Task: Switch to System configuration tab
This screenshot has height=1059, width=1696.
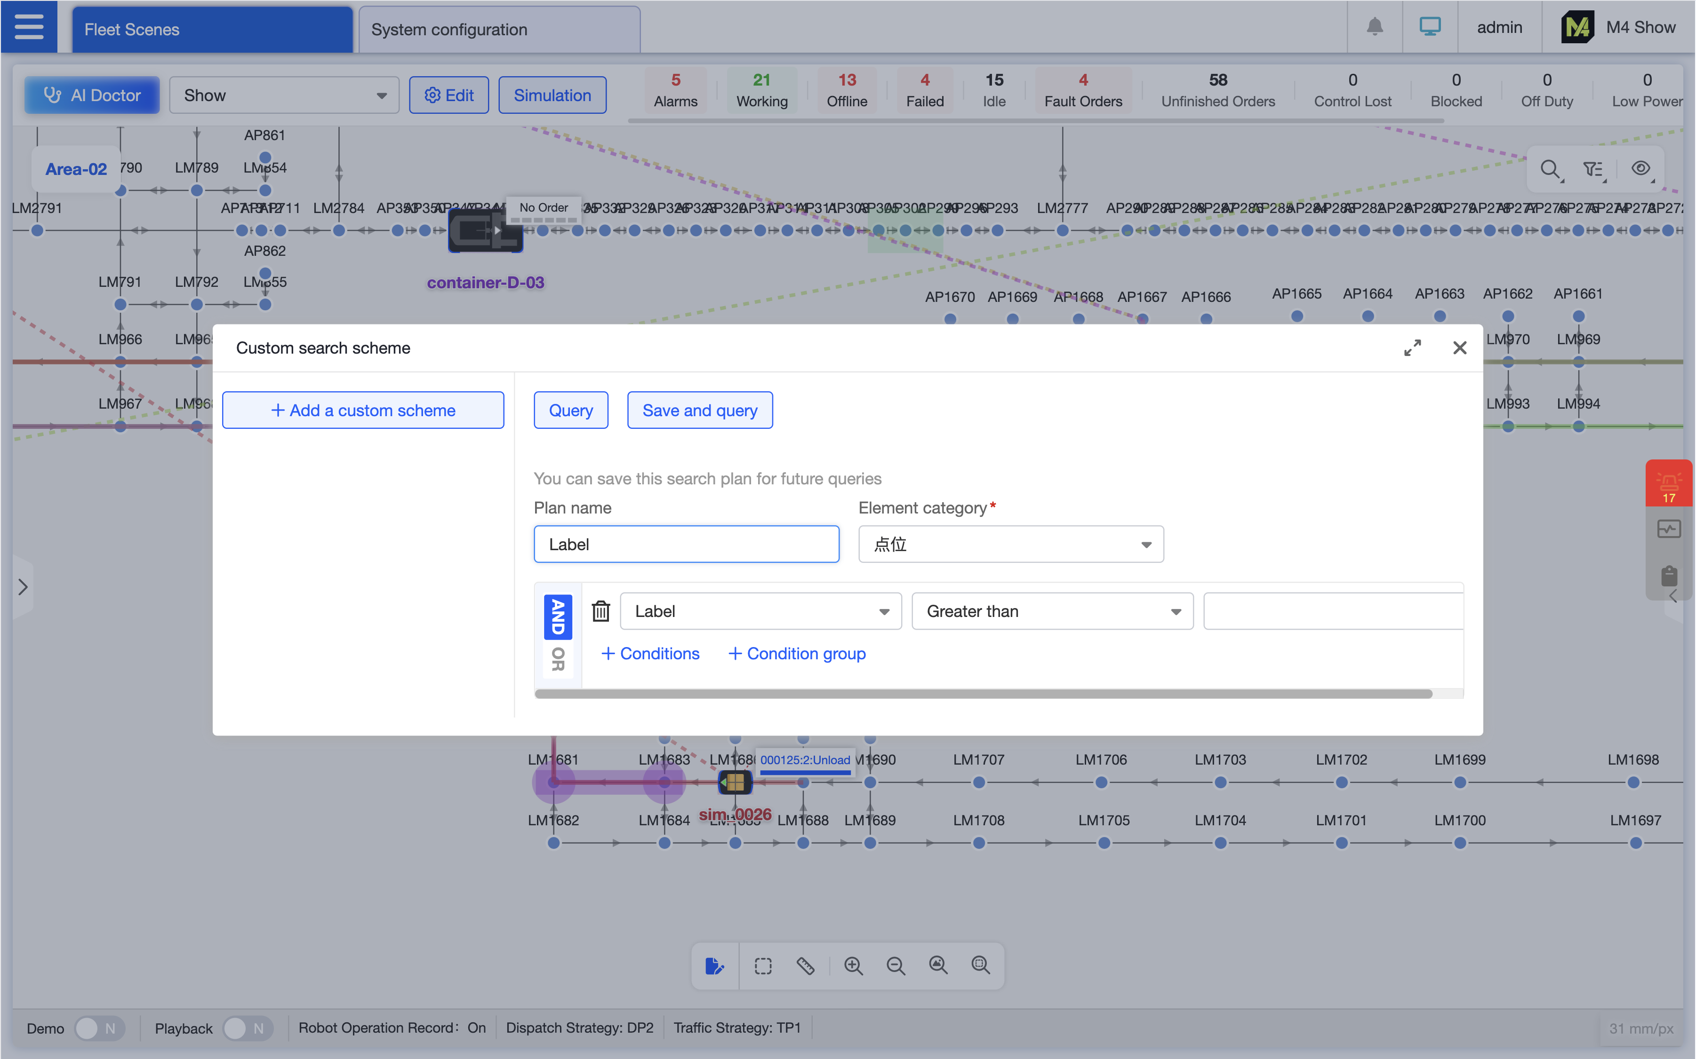Action: point(499,30)
